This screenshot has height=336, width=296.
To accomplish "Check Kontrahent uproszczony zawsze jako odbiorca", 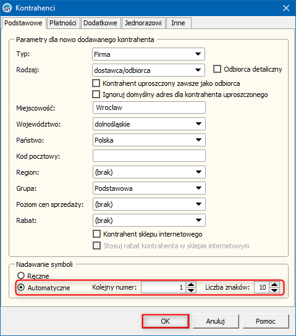I will 96,83.
